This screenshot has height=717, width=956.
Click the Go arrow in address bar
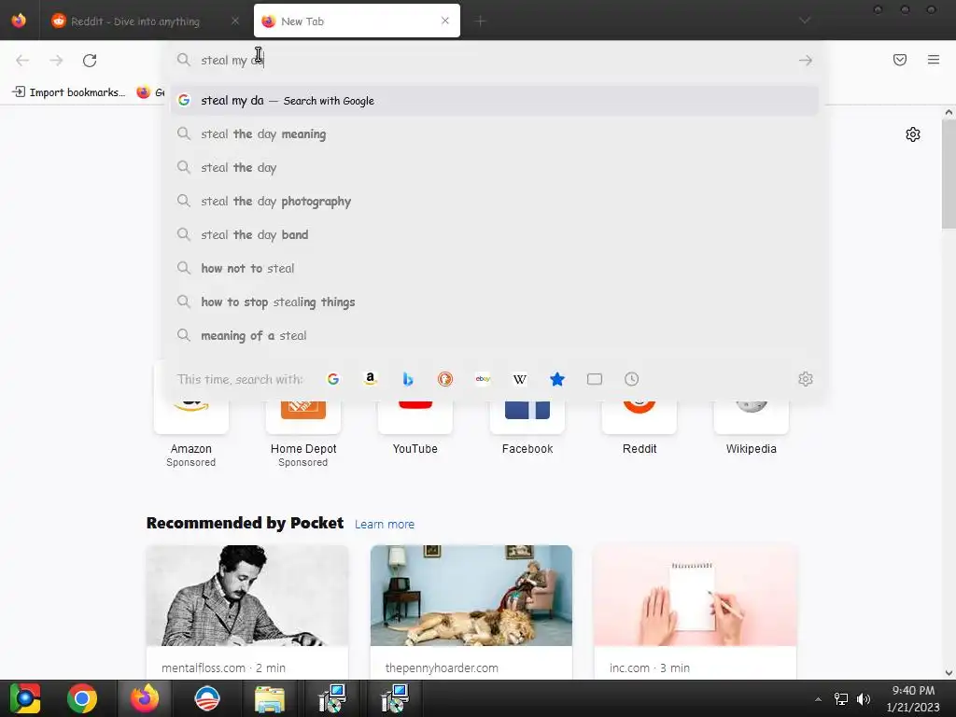806,61
